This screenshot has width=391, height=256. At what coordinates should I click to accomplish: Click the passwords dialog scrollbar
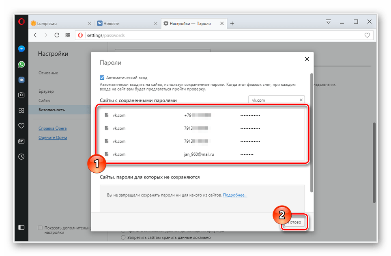pos(312,132)
